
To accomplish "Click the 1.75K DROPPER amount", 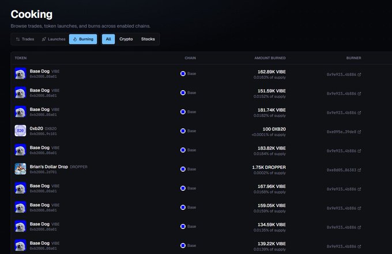I will (x=269, y=167).
